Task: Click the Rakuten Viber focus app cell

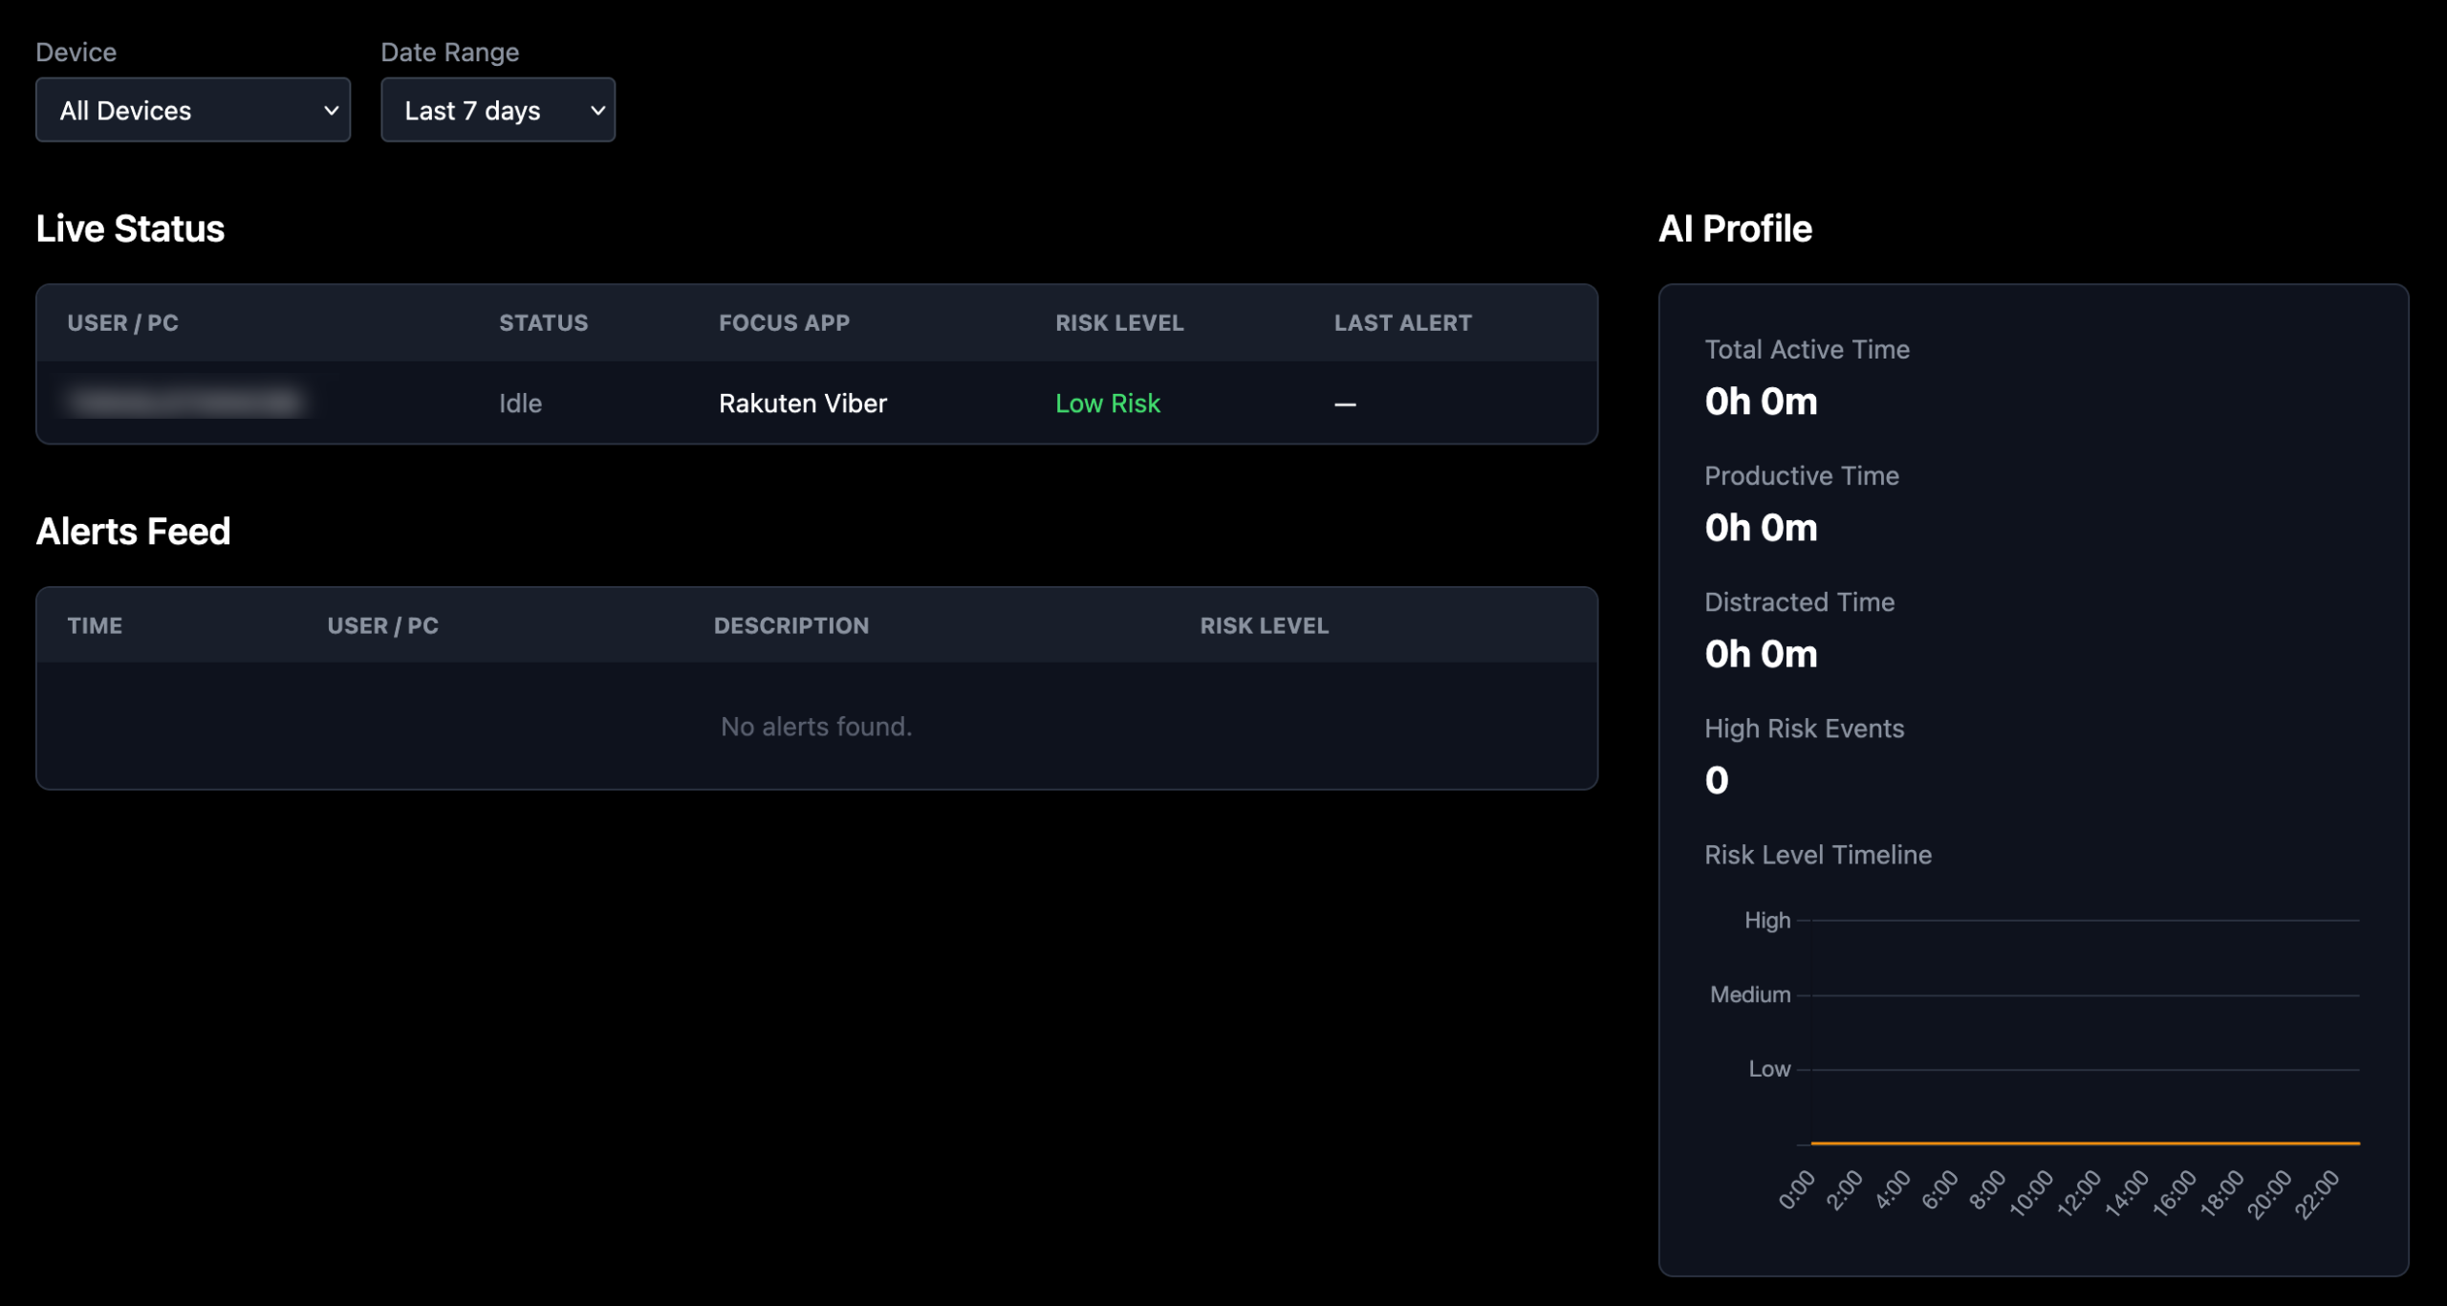Action: pos(802,403)
